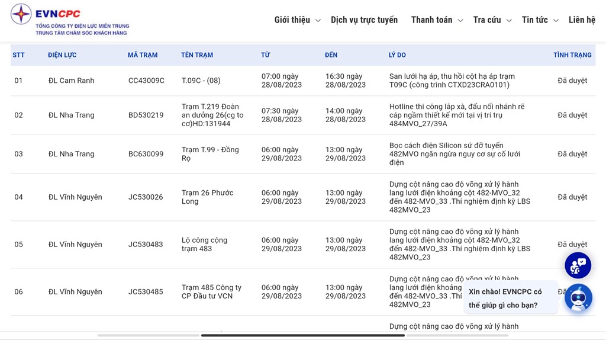Select station code BD530219 cell
The image size is (606, 340).
tap(146, 115)
